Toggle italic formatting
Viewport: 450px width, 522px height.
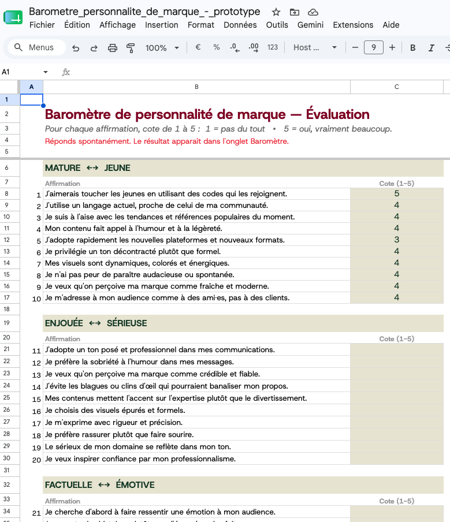pos(432,47)
